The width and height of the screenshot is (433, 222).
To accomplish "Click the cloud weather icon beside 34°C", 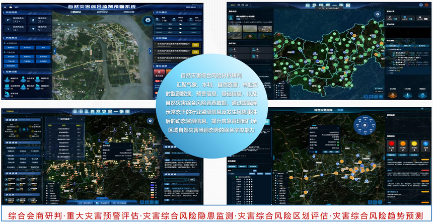I will tap(10, 7).
